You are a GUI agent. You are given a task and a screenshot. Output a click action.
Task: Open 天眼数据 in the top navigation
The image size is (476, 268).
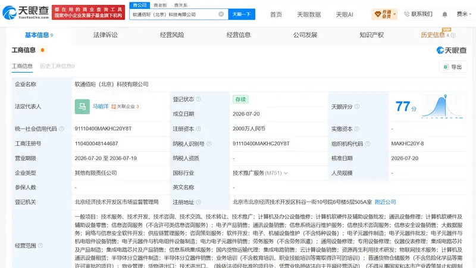pos(309,14)
